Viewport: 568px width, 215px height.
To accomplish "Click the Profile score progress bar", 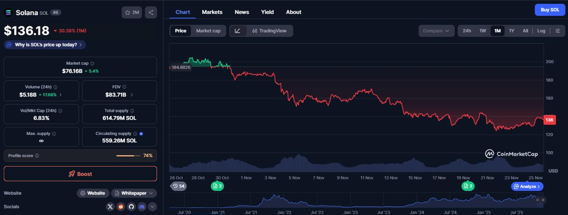I will point(128,156).
